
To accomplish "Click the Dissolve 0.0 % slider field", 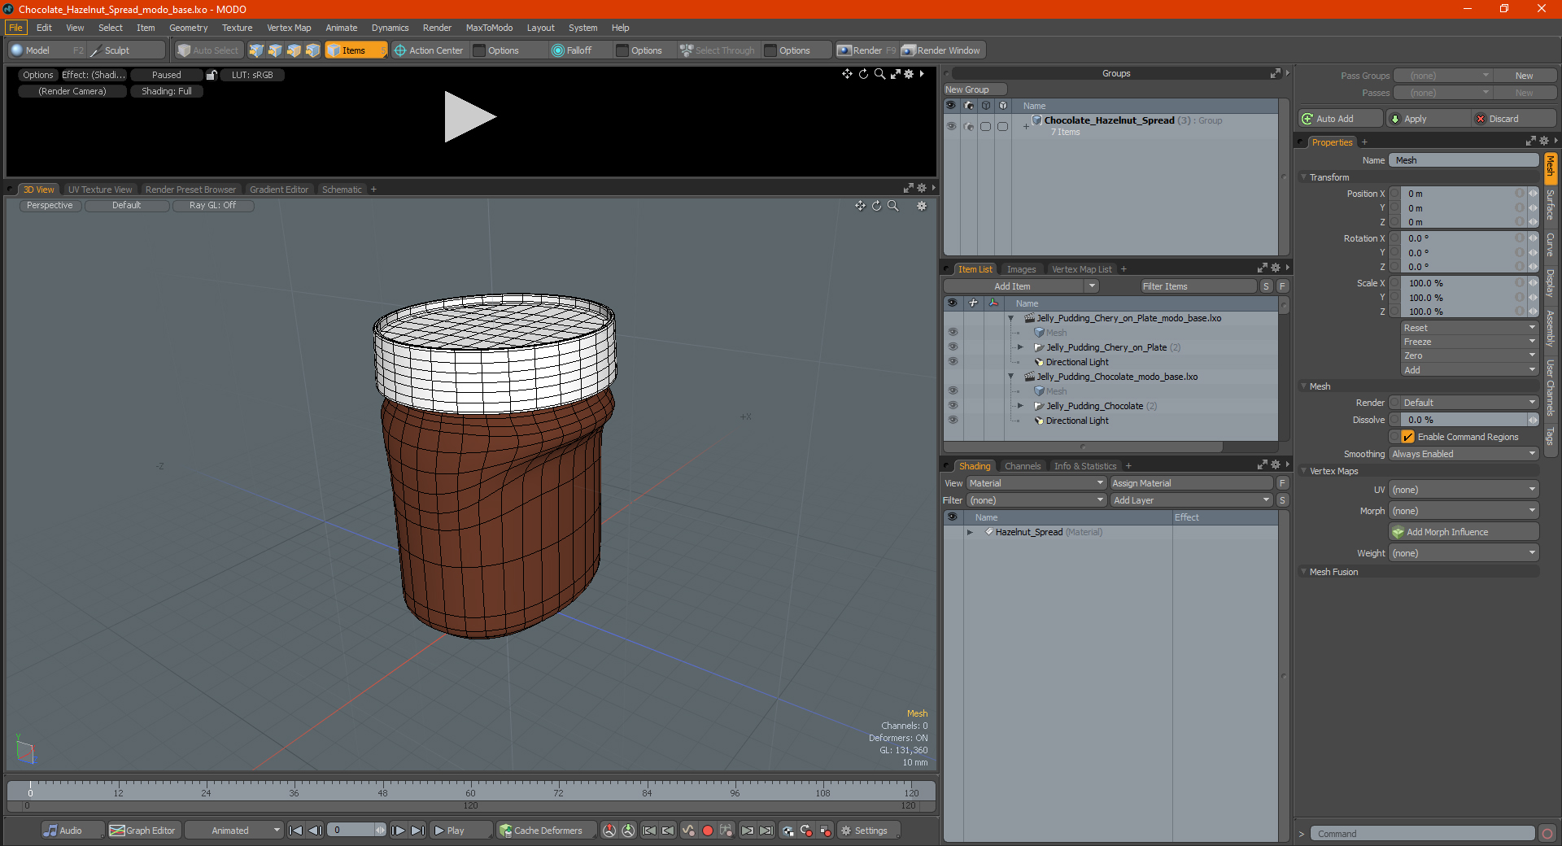I will click(1464, 420).
